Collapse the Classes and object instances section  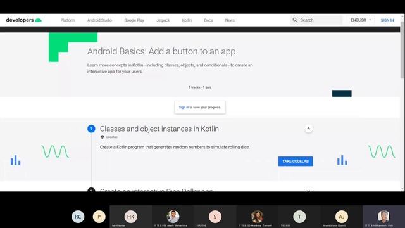[308, 129]
